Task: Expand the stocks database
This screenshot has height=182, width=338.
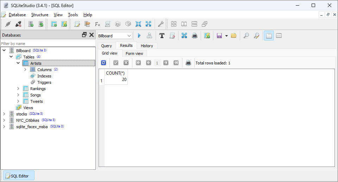Action: 4,114
